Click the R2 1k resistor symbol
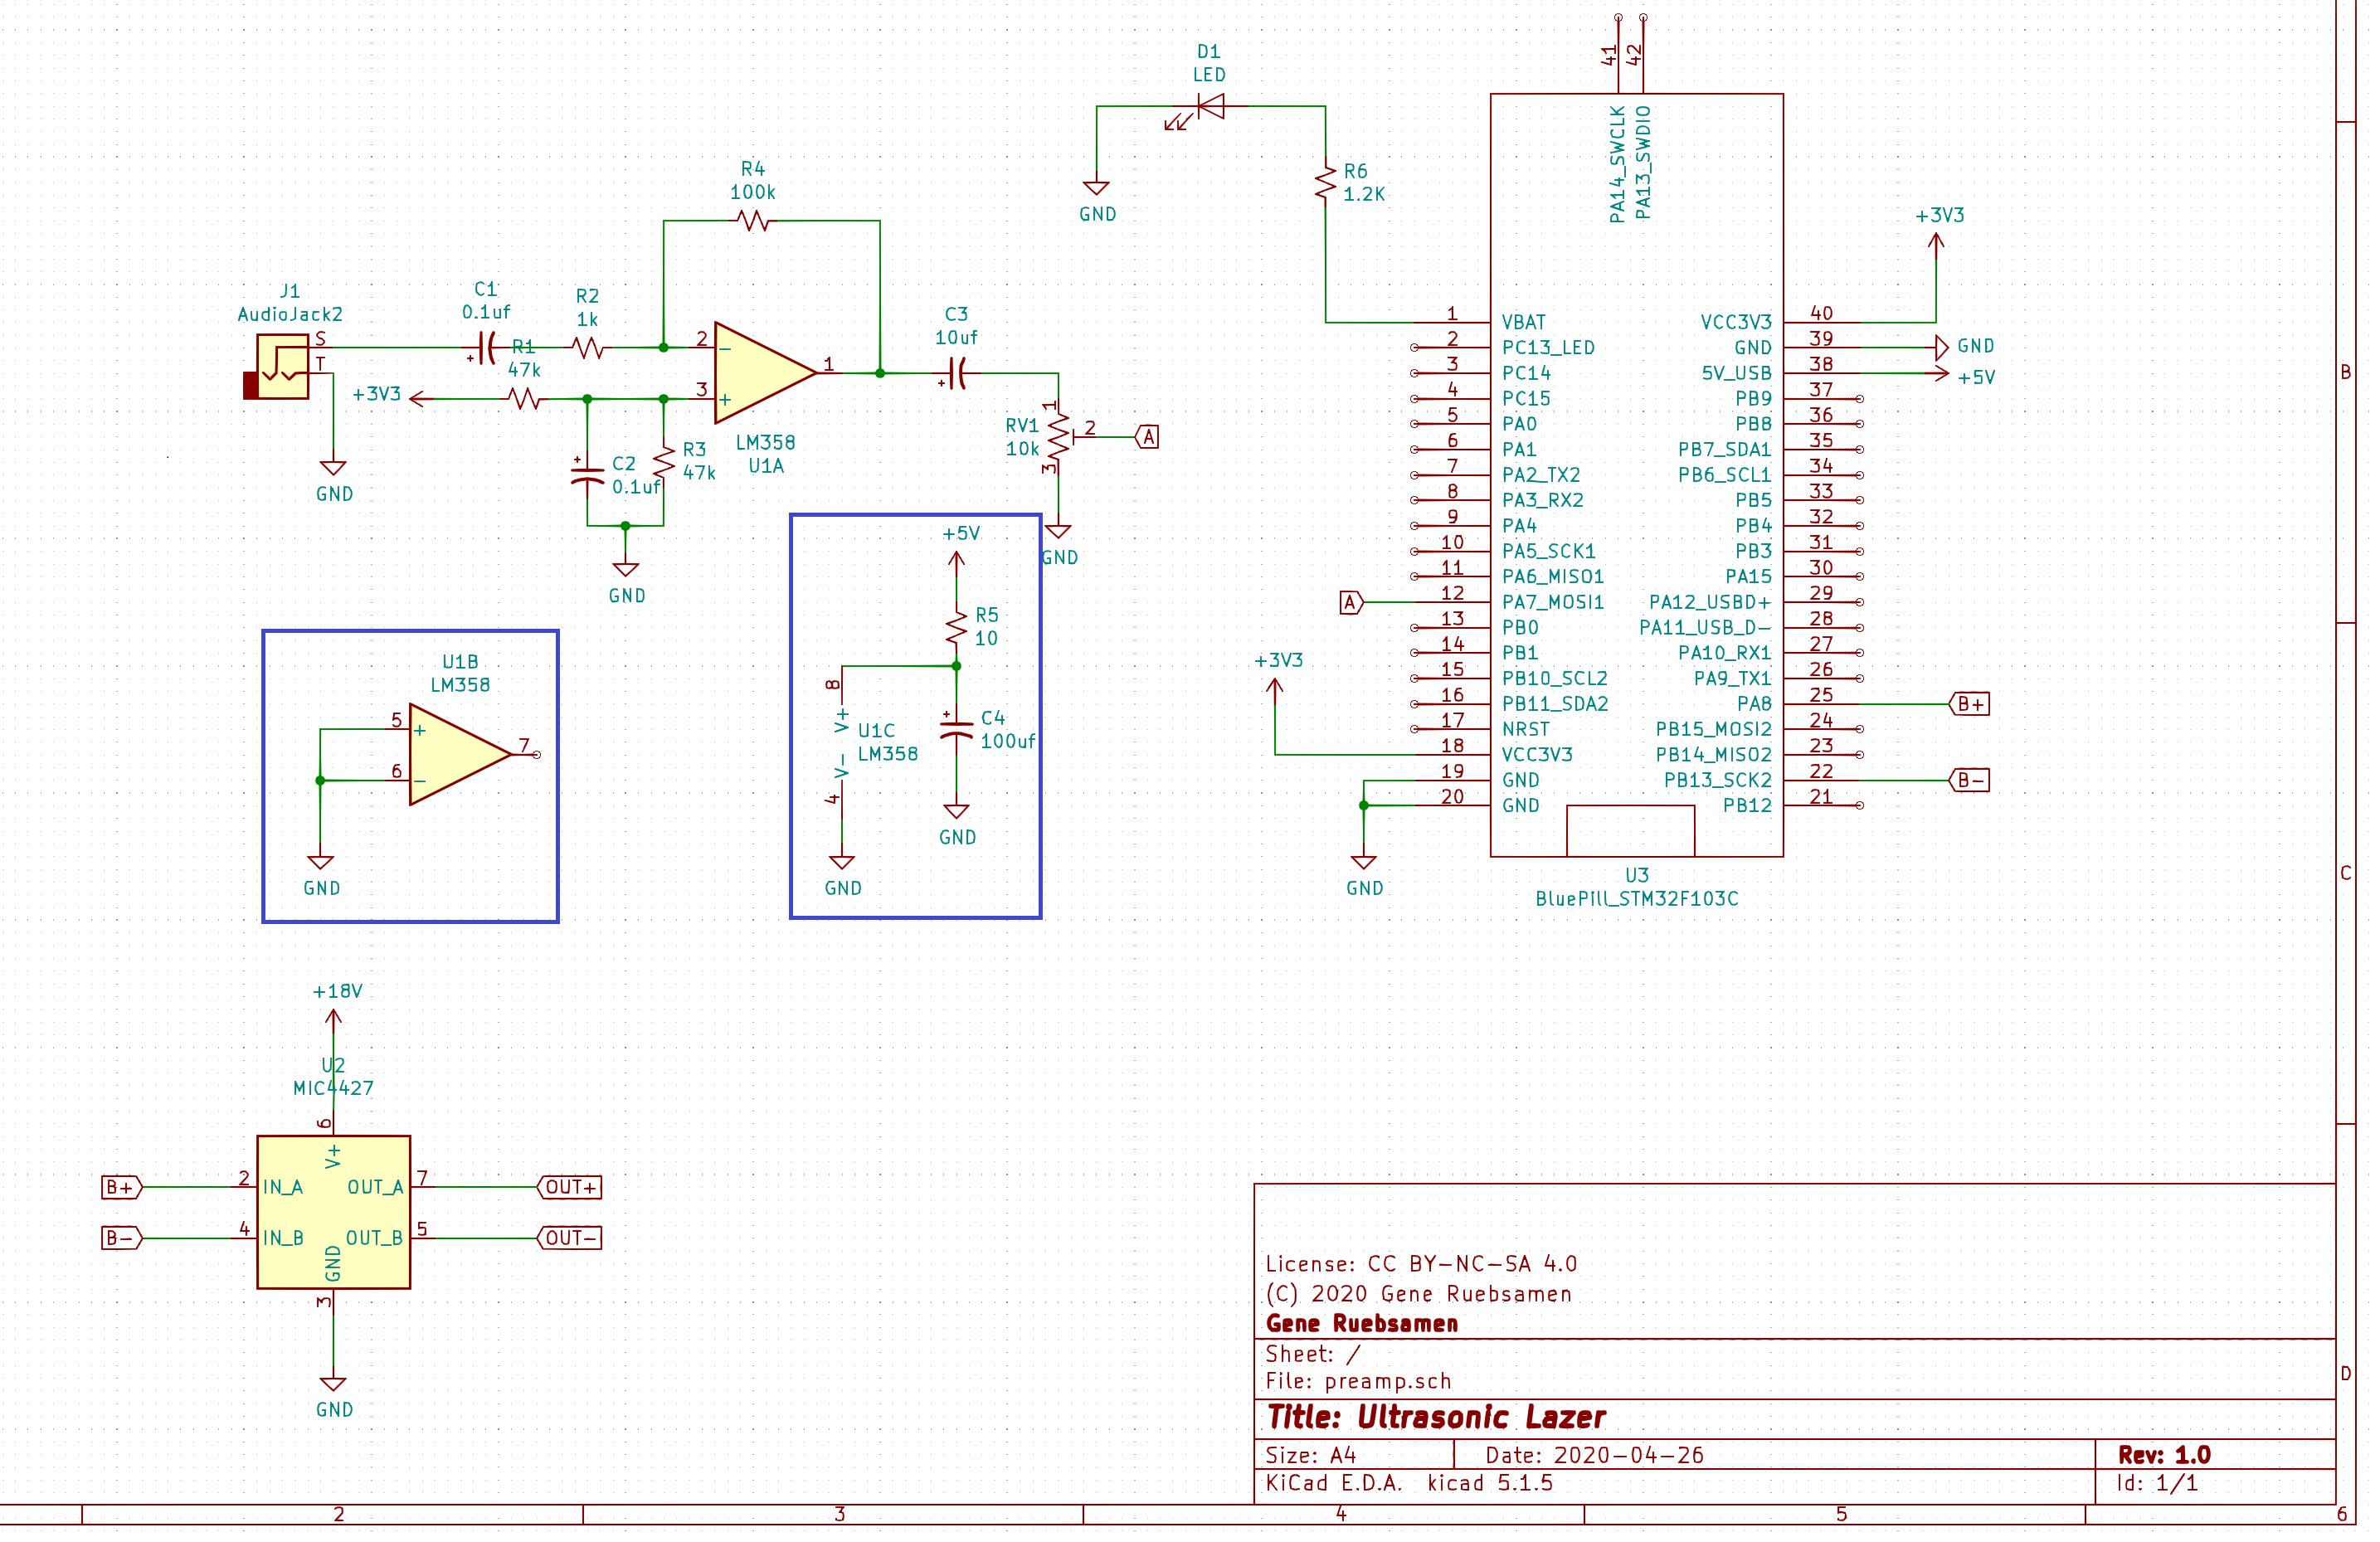2380x1542 pixels. click(x=588, y=348)
